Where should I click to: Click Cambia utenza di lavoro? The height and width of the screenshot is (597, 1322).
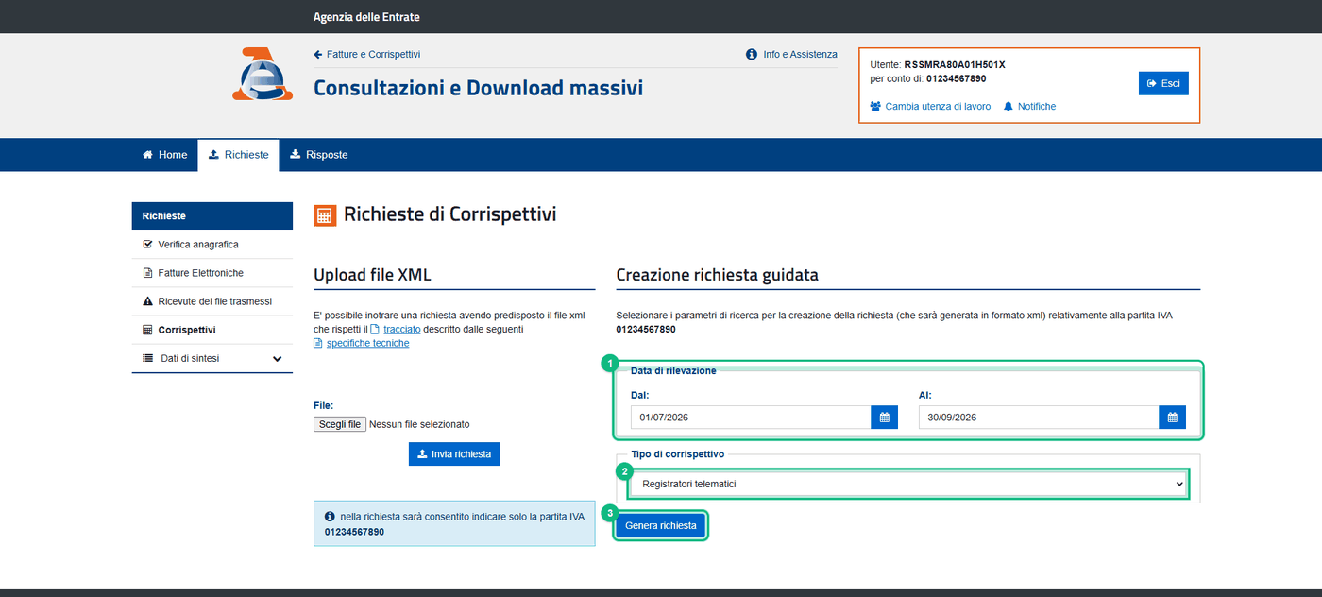(x=930, y=107)
